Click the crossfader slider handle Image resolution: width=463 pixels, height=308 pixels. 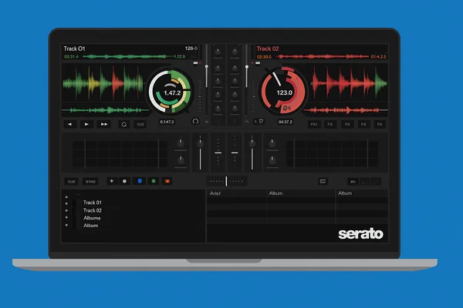click(x=228, y=182)
